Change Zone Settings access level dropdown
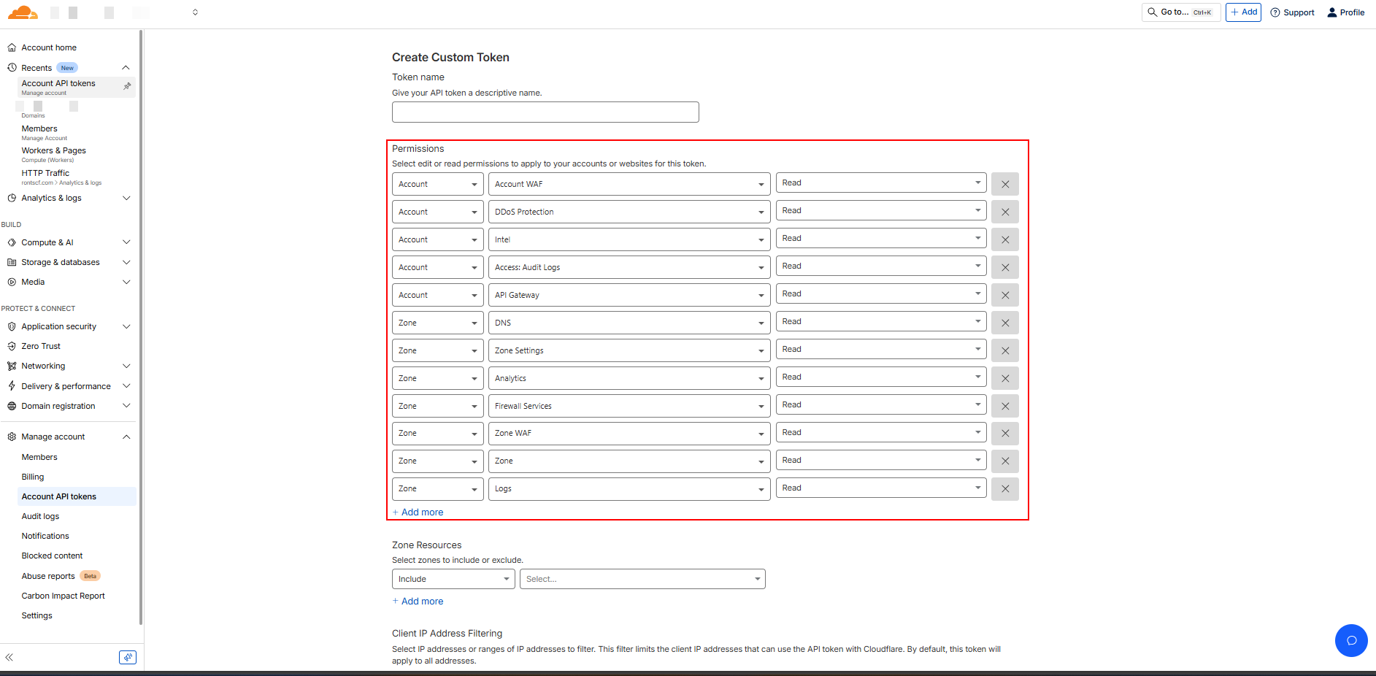Viewport: 1376px width, 676px height. (x=880, y=350)
